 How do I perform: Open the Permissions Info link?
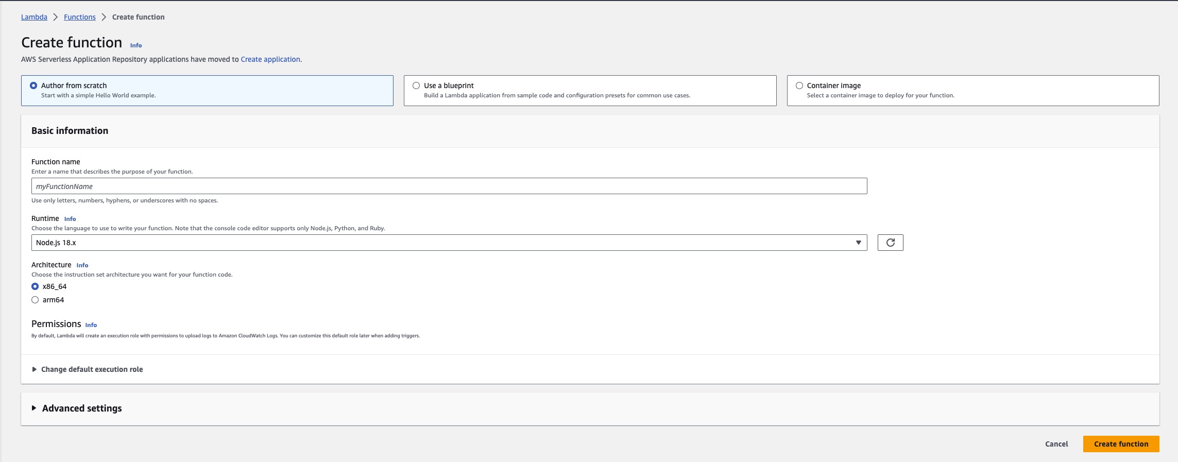click(x=91, y=325)
